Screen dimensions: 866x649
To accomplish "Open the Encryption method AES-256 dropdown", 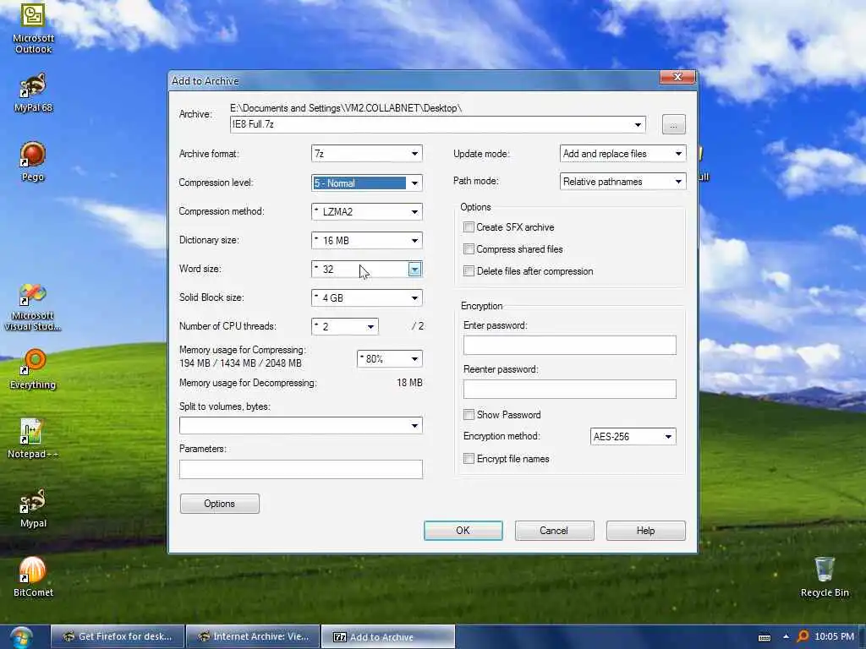I will click(x=633, y=437).
